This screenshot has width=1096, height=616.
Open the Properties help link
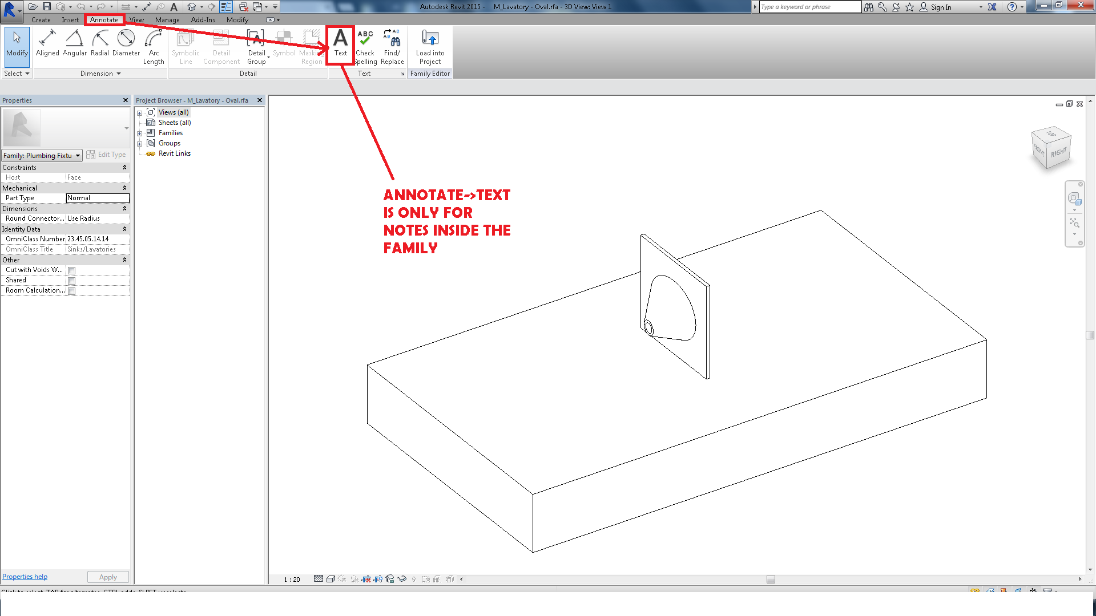coord(25,576)
